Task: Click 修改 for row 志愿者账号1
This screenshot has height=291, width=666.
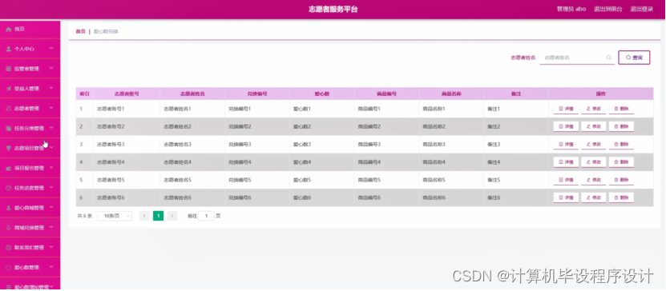Action: pyautogui.click(x=593, y=109)
